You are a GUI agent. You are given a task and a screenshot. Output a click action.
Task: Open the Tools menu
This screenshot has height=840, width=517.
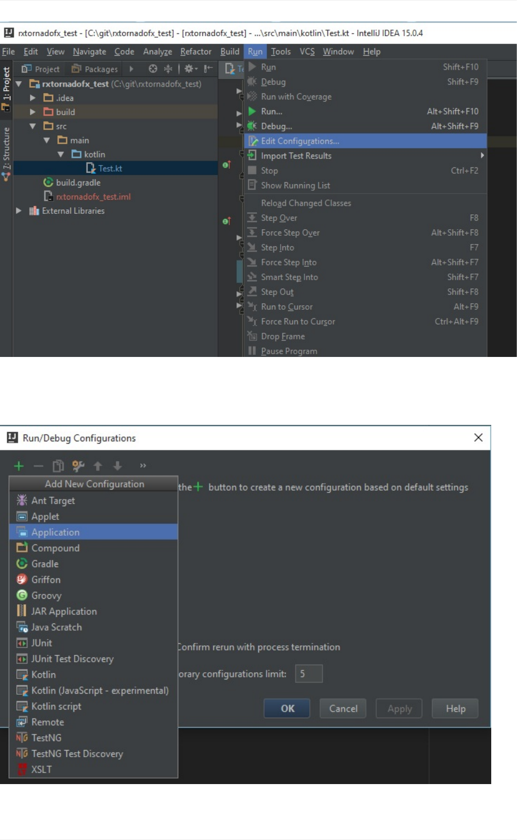point(281,52)
